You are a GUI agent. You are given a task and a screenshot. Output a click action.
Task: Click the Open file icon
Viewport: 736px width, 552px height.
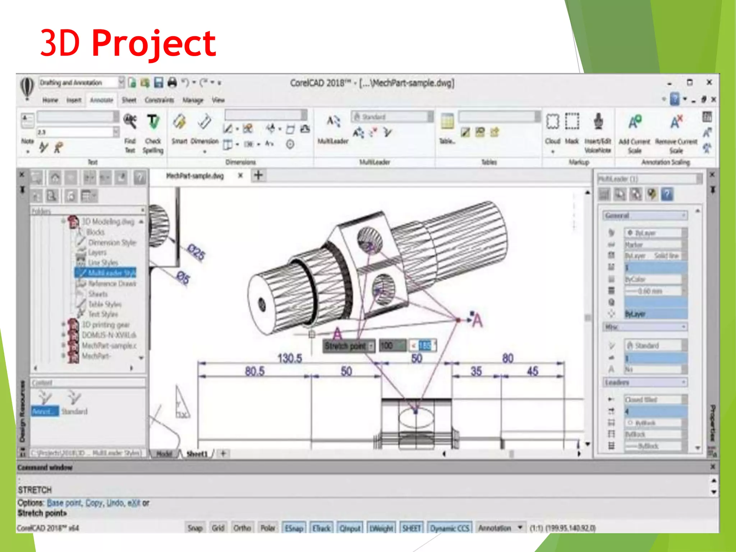pos(145,83)
